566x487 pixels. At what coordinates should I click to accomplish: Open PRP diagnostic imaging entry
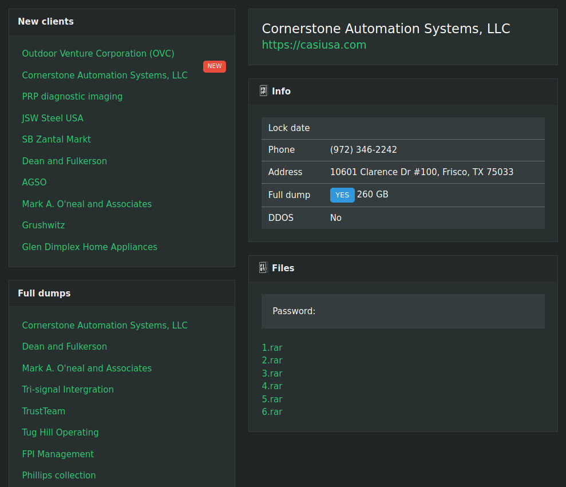[72, 96]
